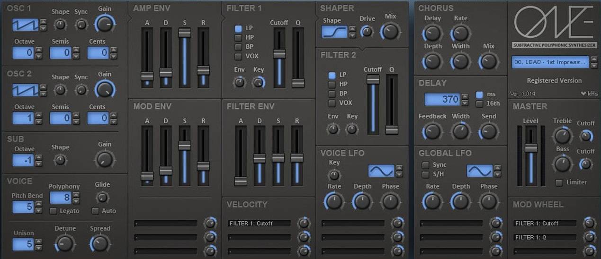The image size is (601, 259).
Task: Click the OSC 2 waveform display
Action: pyautogui.click(x=25, y=89)
